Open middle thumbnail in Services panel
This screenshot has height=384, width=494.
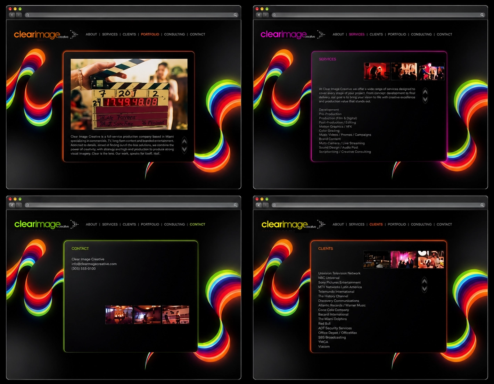pos(404,72)
